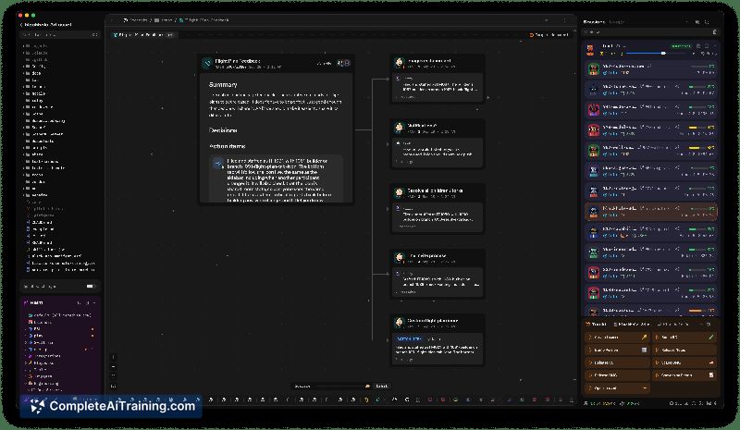Click the orange icon next to Export
Viewport: 740px width, 430px height.
point(367,387)
